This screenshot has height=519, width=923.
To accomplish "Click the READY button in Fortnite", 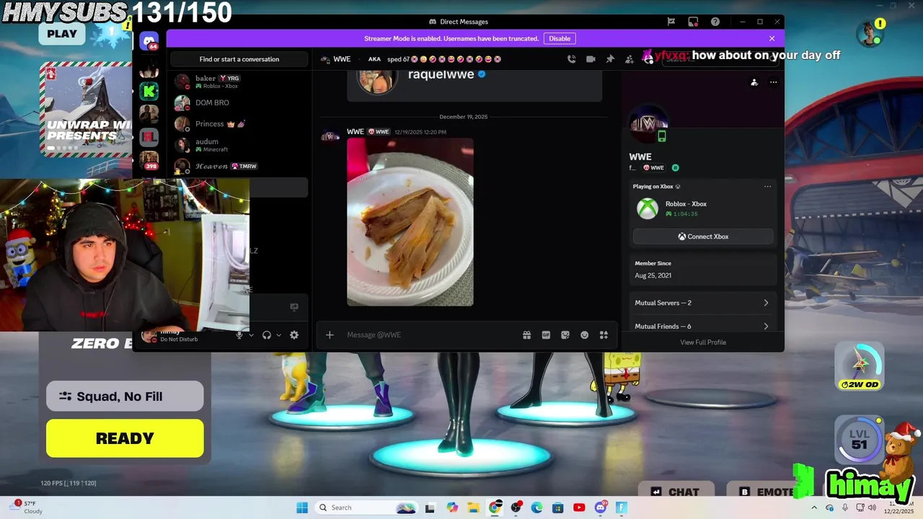I will tap(125, 438).
